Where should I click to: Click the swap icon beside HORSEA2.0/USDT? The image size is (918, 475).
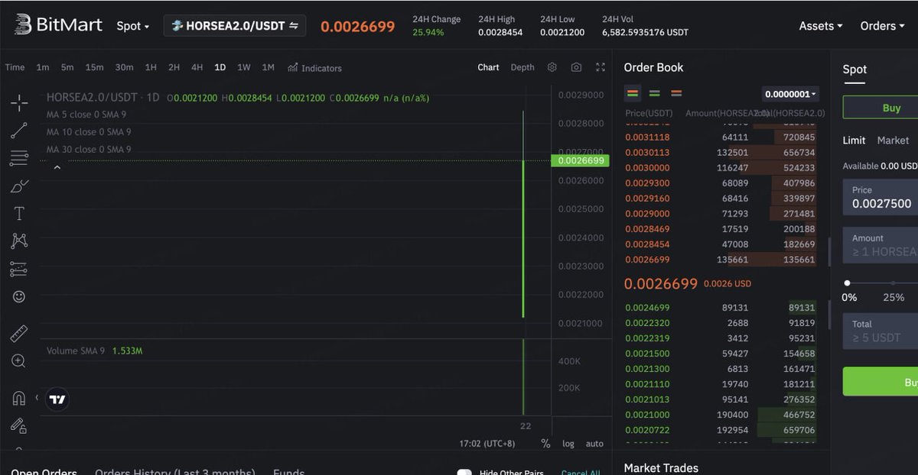tap(294, 25)
